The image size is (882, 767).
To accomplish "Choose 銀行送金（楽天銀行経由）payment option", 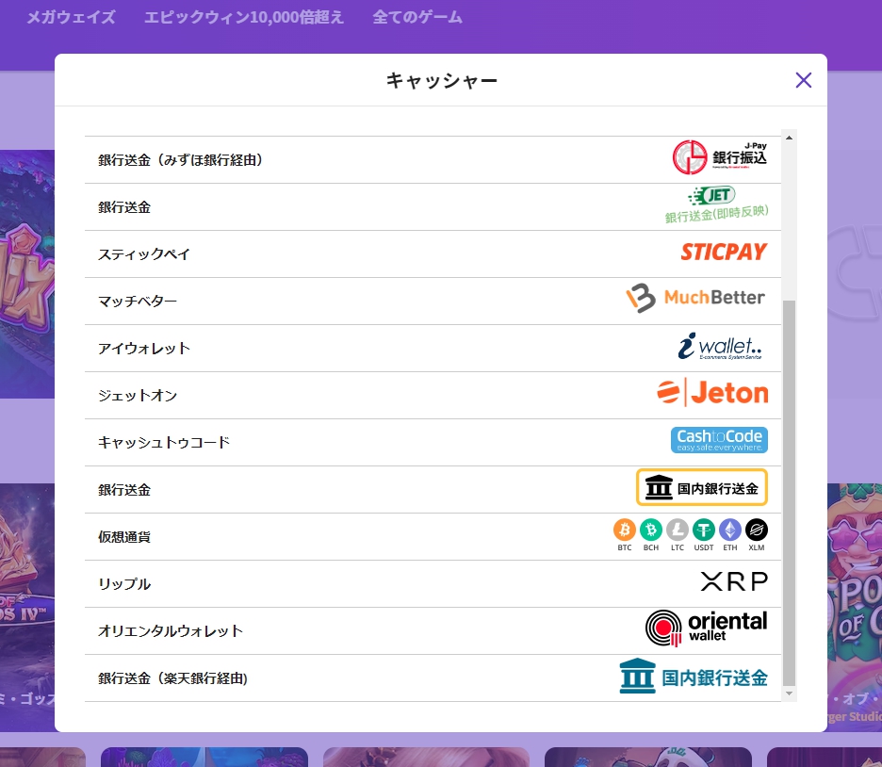I will pos(433,678).
